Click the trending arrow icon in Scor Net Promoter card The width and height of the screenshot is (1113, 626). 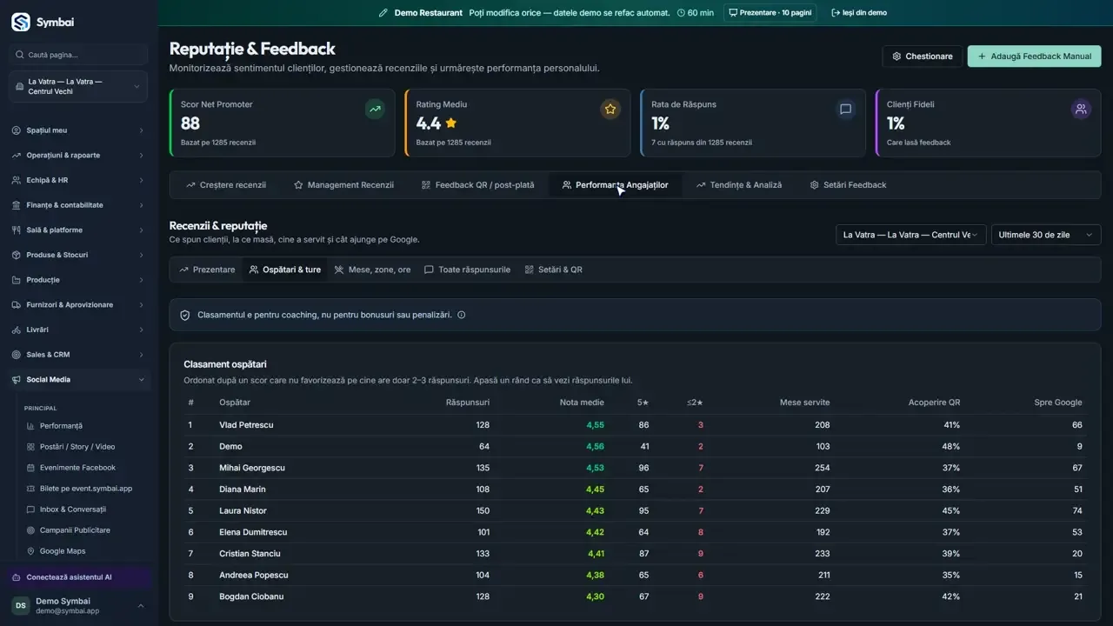click(375, 109)
